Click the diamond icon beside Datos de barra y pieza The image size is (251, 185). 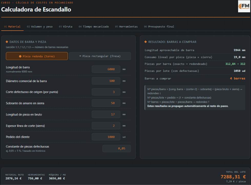pos(7,42)
